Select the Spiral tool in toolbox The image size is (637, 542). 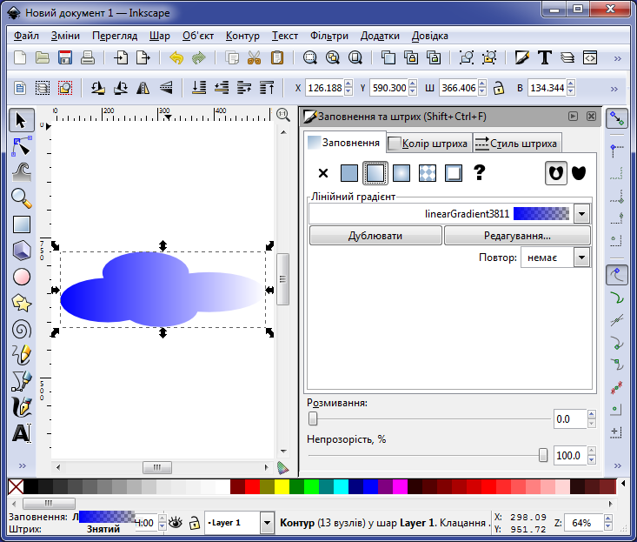click(22, 330)
